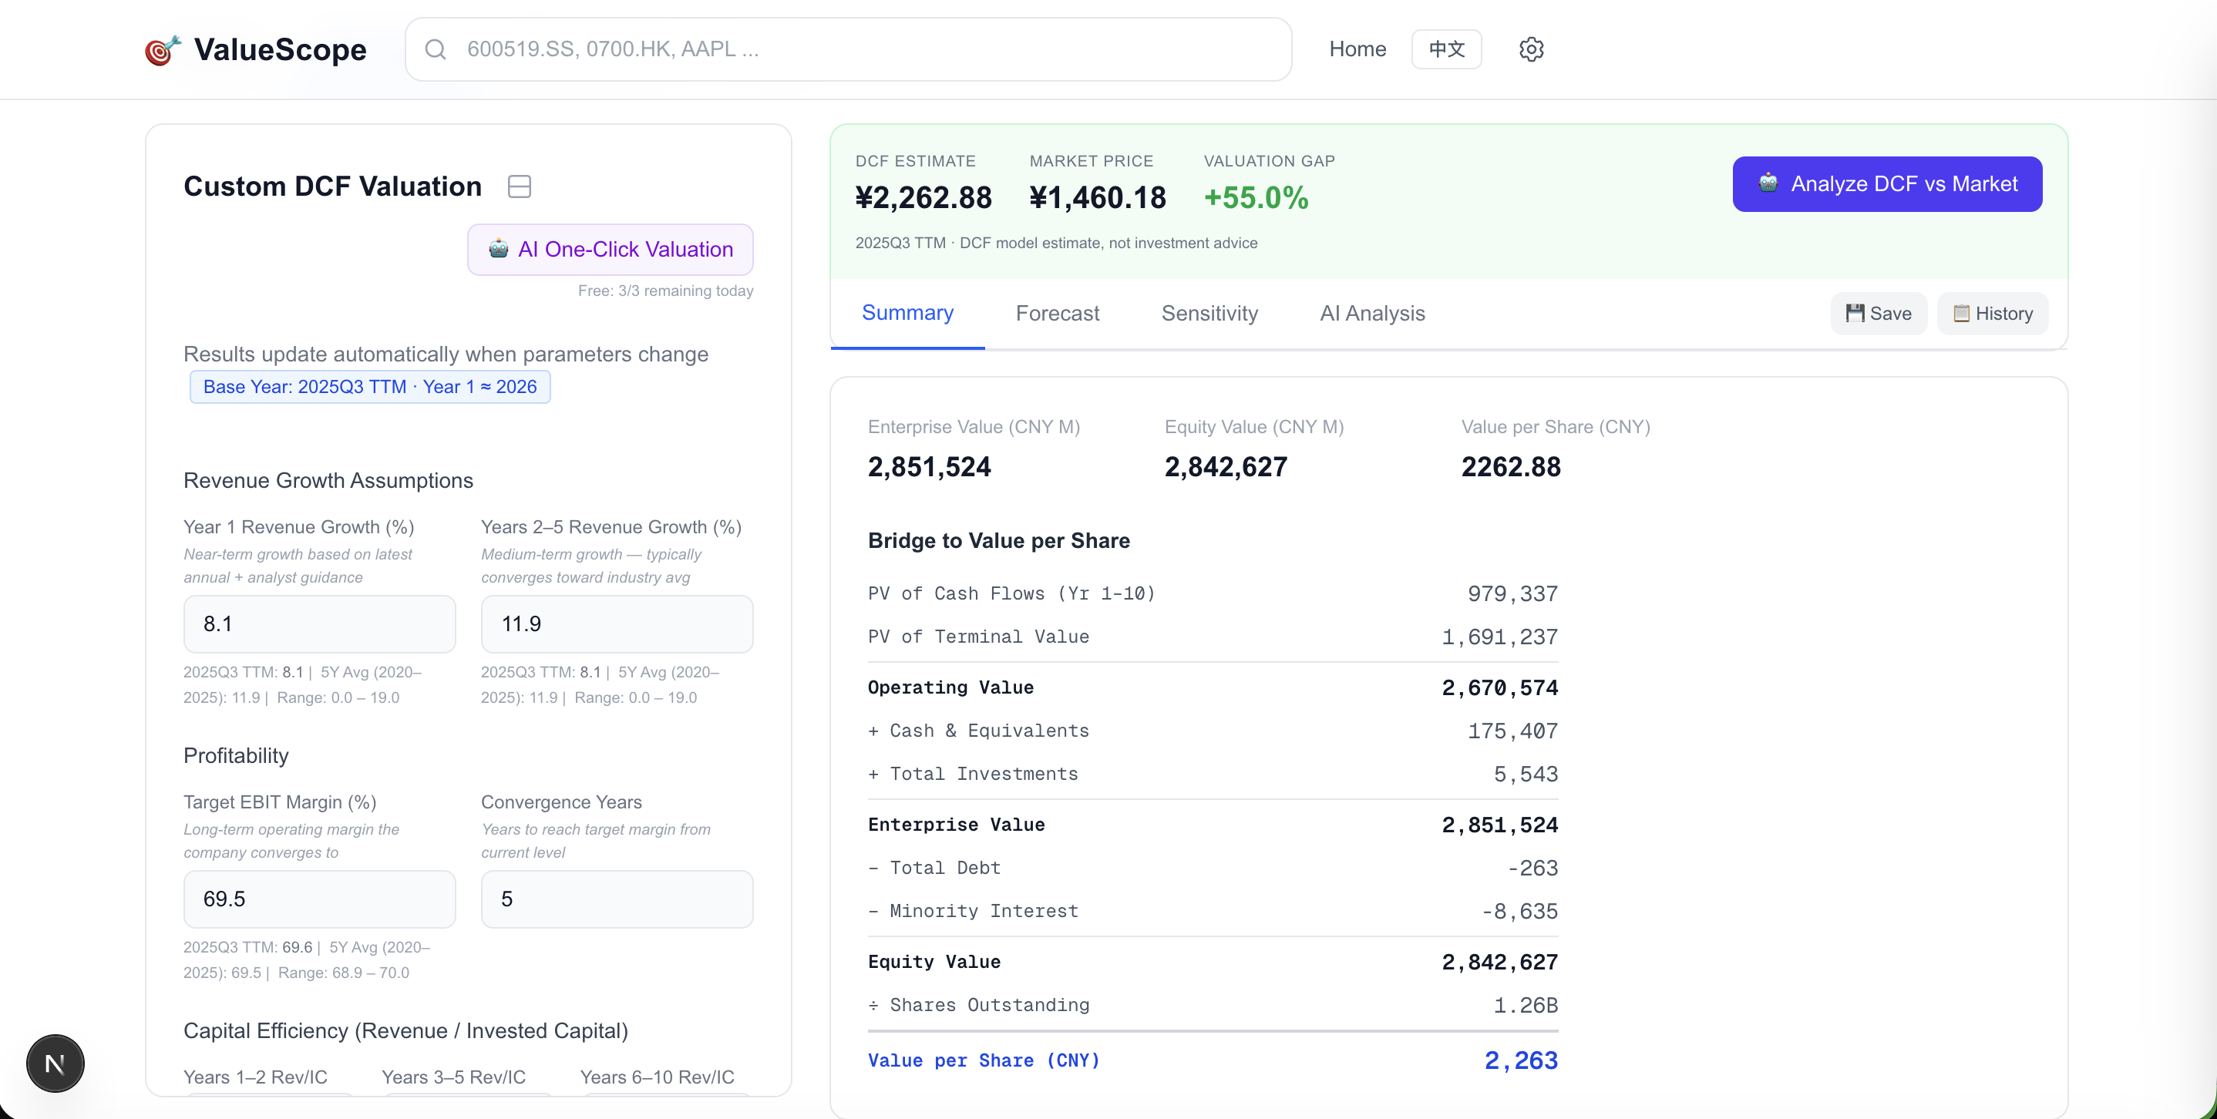Click the Total Debt value -263
Viewport: 2217px width, 1119px height.
1532,868
